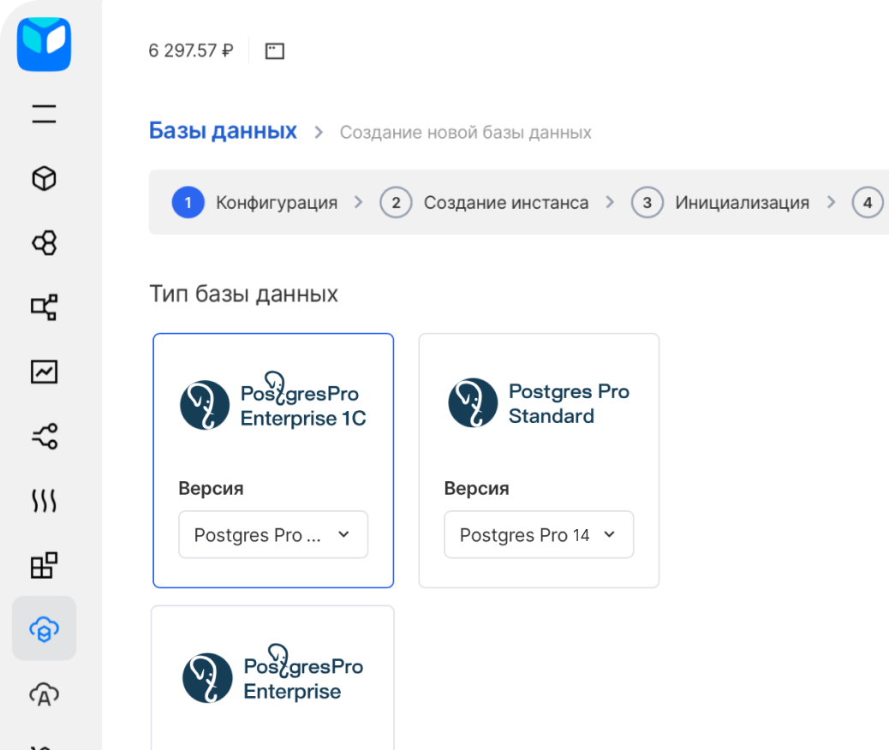Click the window icon beside the balance

pos(274,51)
